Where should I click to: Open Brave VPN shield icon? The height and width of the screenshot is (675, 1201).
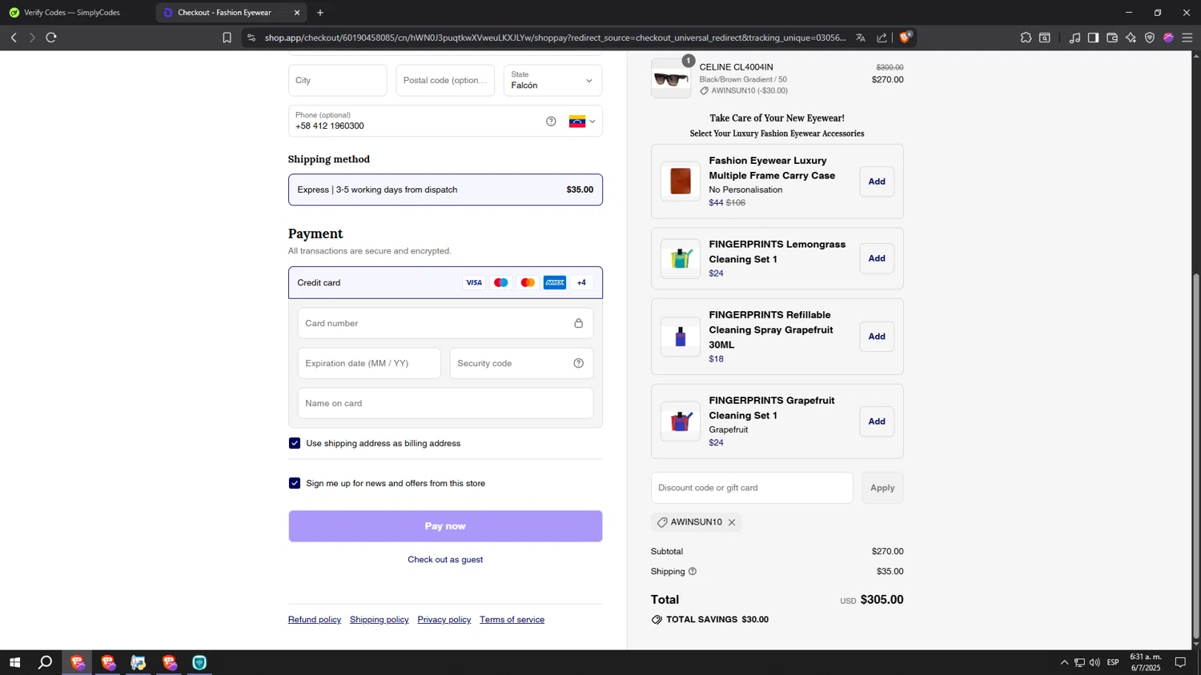1150,38
